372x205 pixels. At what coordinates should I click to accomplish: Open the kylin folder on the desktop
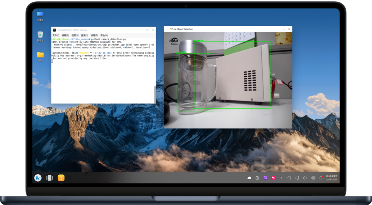pos(40,56)
